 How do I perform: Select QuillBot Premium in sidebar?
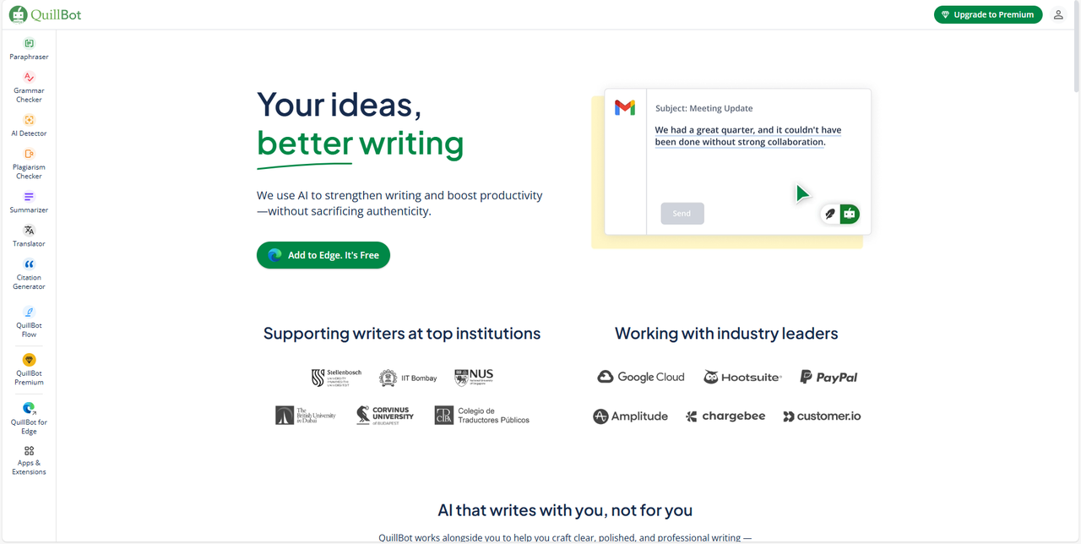click(x=29, y=370)
